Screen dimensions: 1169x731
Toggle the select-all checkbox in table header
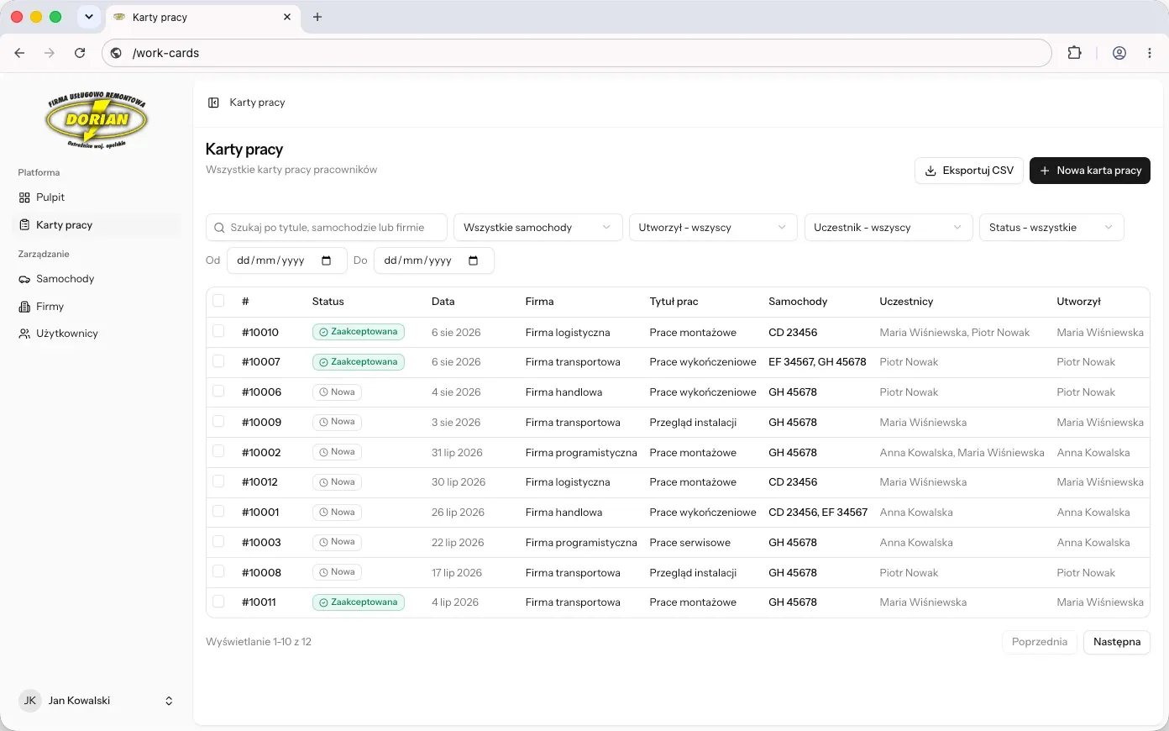(218, 301)
